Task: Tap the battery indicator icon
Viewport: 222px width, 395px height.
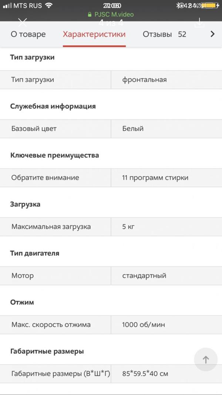Action: (211, 6)
